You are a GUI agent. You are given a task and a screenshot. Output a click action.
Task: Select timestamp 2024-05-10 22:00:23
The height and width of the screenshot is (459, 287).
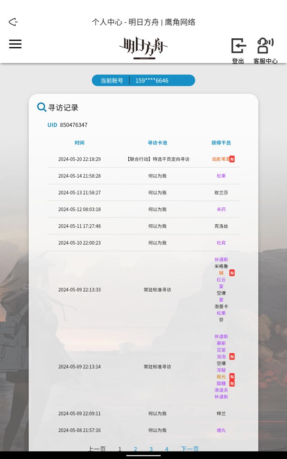click(79, 243)
